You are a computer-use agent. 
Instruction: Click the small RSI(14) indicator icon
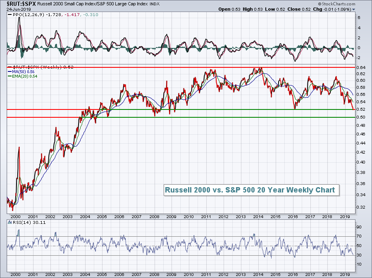tap(10, 222)
